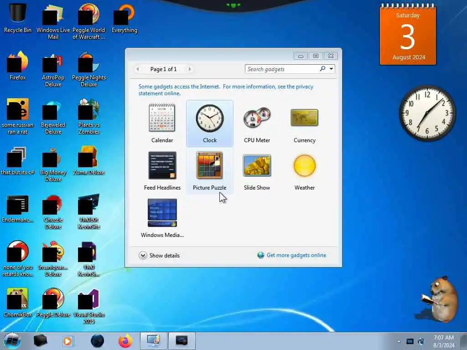Click the tray monitor/network icon
The image size is (467, 350).
[410, 341]
